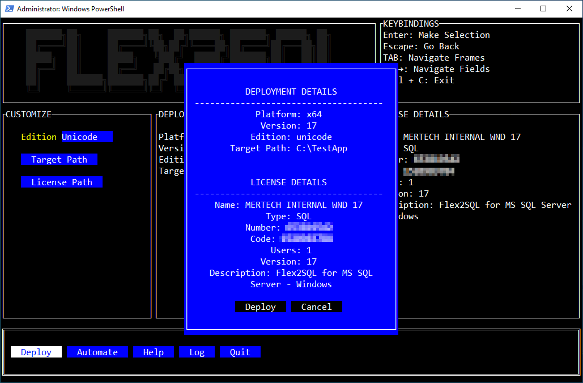This screenshot has width=583, height=383.
Task: Click the PowerShell icon in the title bar
Action: coord(9,8)
